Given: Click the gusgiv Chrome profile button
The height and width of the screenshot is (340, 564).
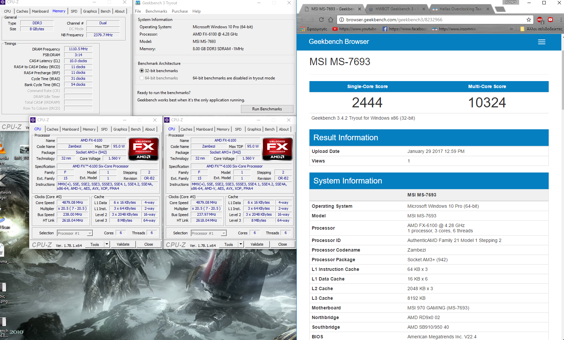Looking at the screenshot, I should (510, 2).
